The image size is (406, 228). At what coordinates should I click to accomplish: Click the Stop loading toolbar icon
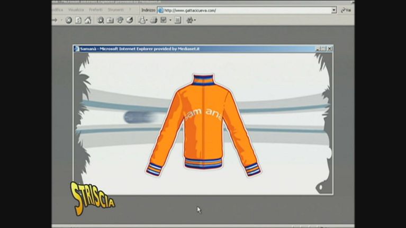point(68,21)
